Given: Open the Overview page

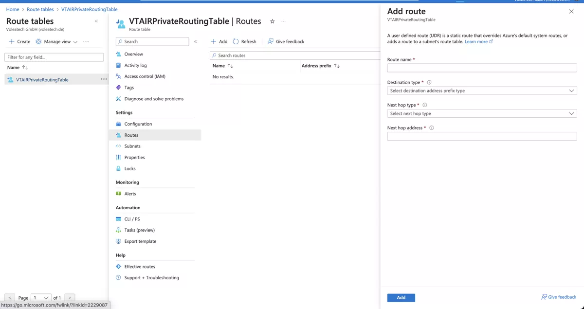Looking at the screenshot, I should click(x=133, y=54).
